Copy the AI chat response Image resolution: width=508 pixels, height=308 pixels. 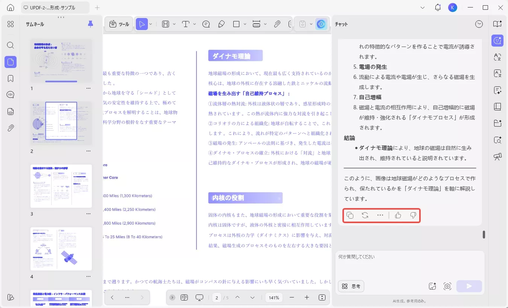coord(350,215)
